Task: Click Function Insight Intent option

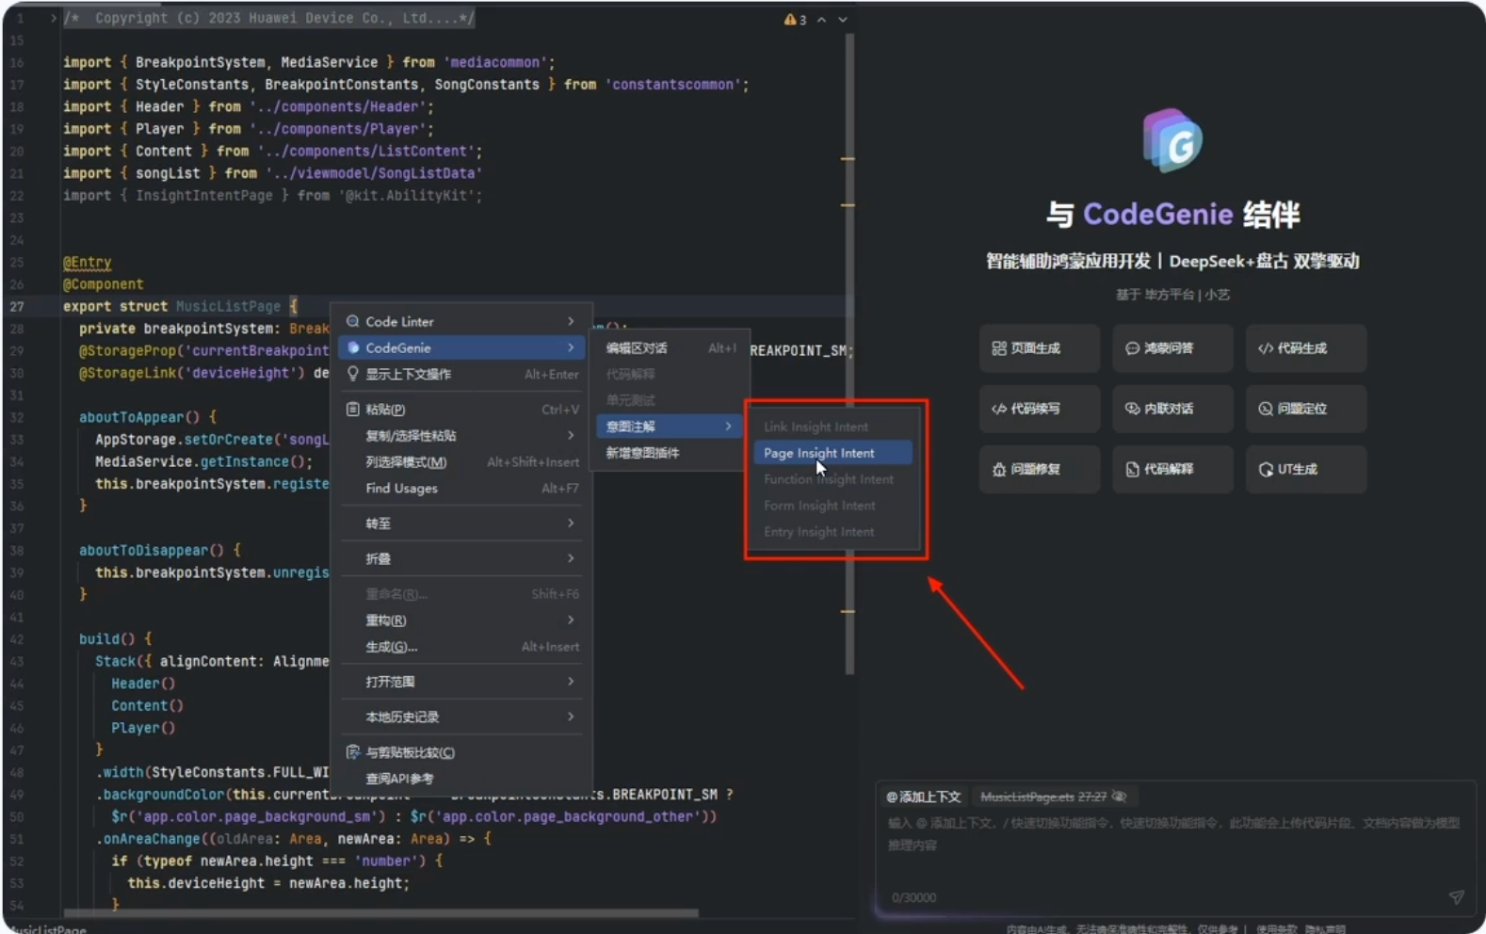Action: tap(833, 479)
